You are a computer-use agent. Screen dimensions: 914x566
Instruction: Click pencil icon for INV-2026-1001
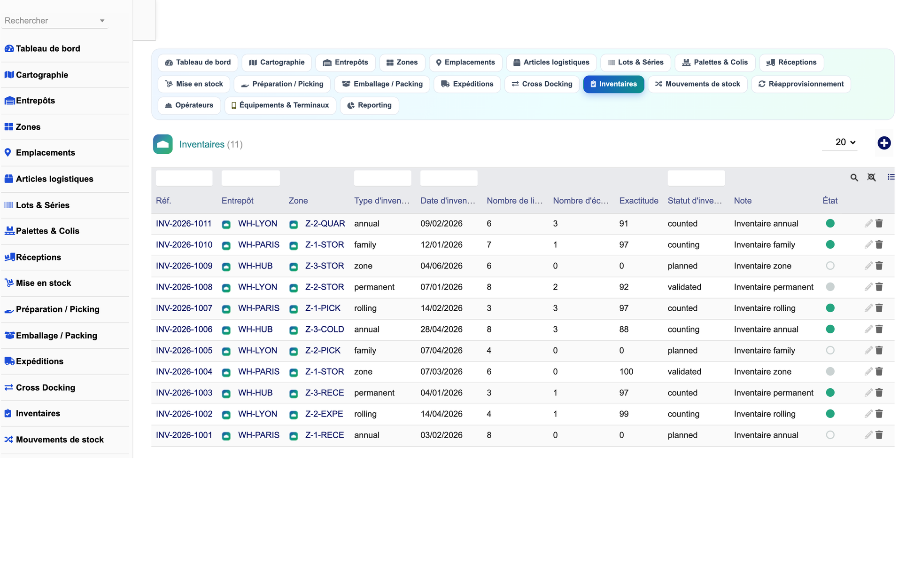pos(868,435)
